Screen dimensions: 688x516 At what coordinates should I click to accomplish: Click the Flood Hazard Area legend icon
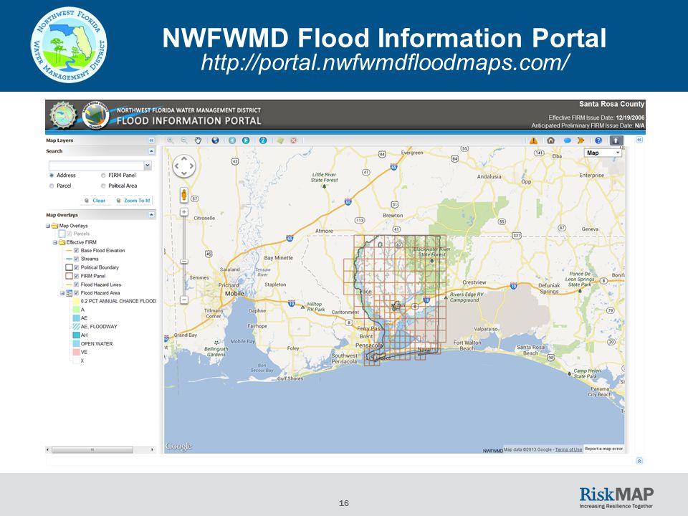[x=69, y=292]
